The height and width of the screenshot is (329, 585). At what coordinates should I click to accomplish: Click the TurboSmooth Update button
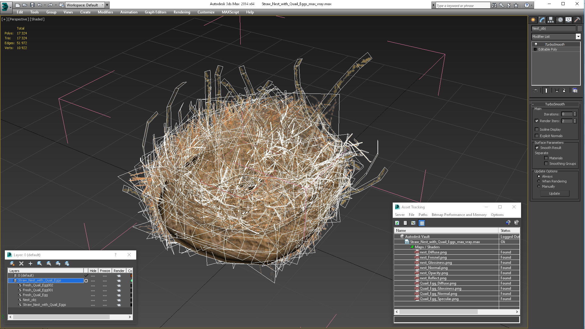(x=554, y=193)
